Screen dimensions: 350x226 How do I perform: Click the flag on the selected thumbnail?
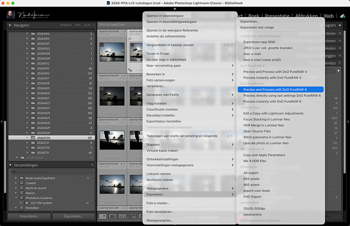130,39
